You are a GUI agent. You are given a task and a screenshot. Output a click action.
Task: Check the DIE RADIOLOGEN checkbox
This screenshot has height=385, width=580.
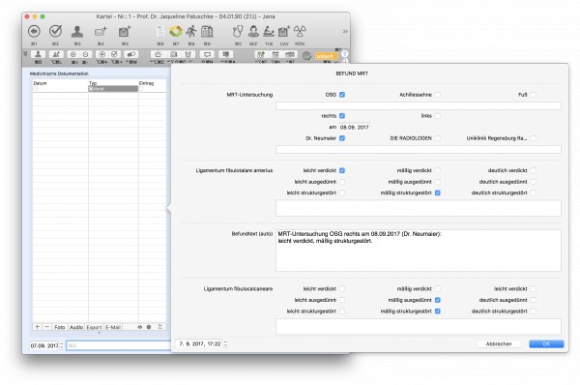[x=438, y=138]
